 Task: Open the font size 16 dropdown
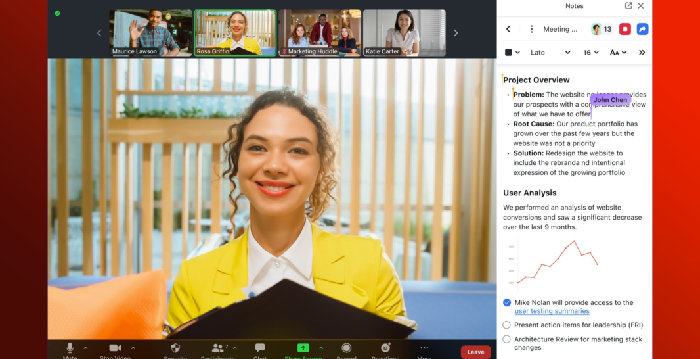pyautogui.click(x=591, y=53)
